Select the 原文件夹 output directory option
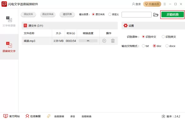Viewport: 185px width, 120px height. tap(98, 15)
